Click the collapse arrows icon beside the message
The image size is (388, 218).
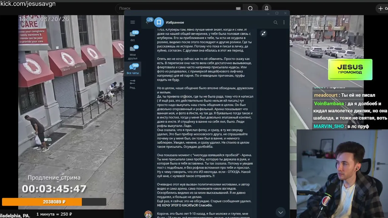click(263, 34)
